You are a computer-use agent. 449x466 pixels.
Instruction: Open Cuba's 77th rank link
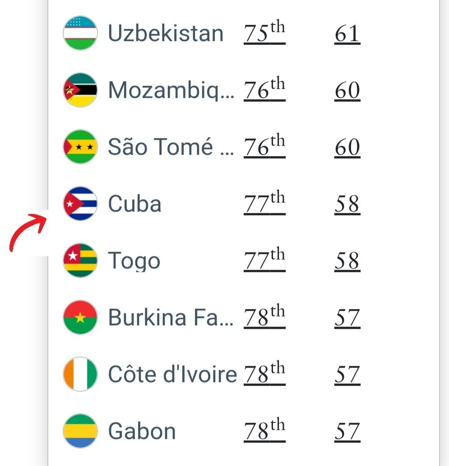pos(264,204)
